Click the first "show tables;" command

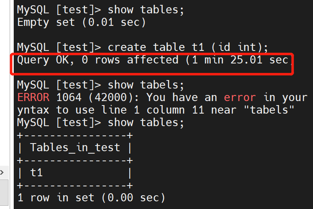tap(146, 10)
